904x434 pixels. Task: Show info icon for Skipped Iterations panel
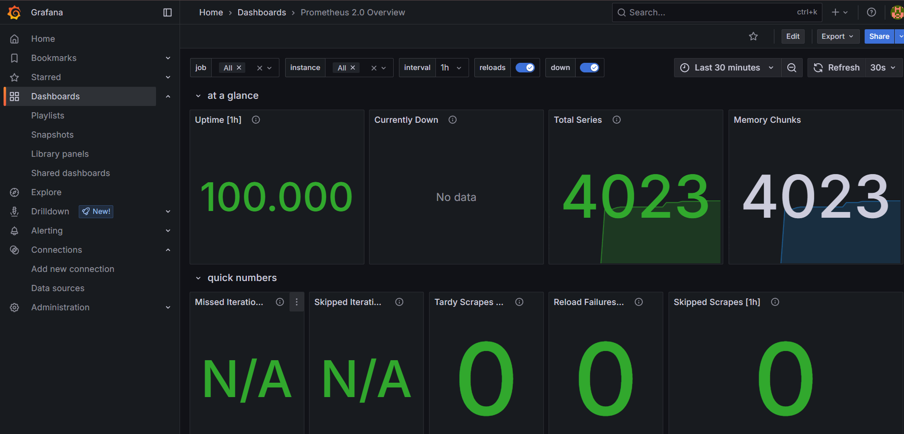(399, 302)
